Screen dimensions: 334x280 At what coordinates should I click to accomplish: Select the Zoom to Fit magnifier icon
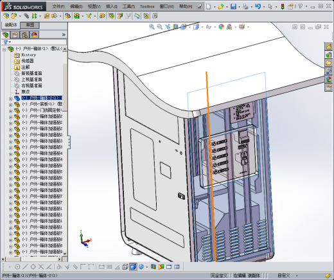coord(152,27)
